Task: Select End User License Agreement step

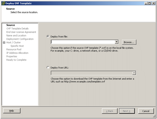Action: (x=21, y=32)
